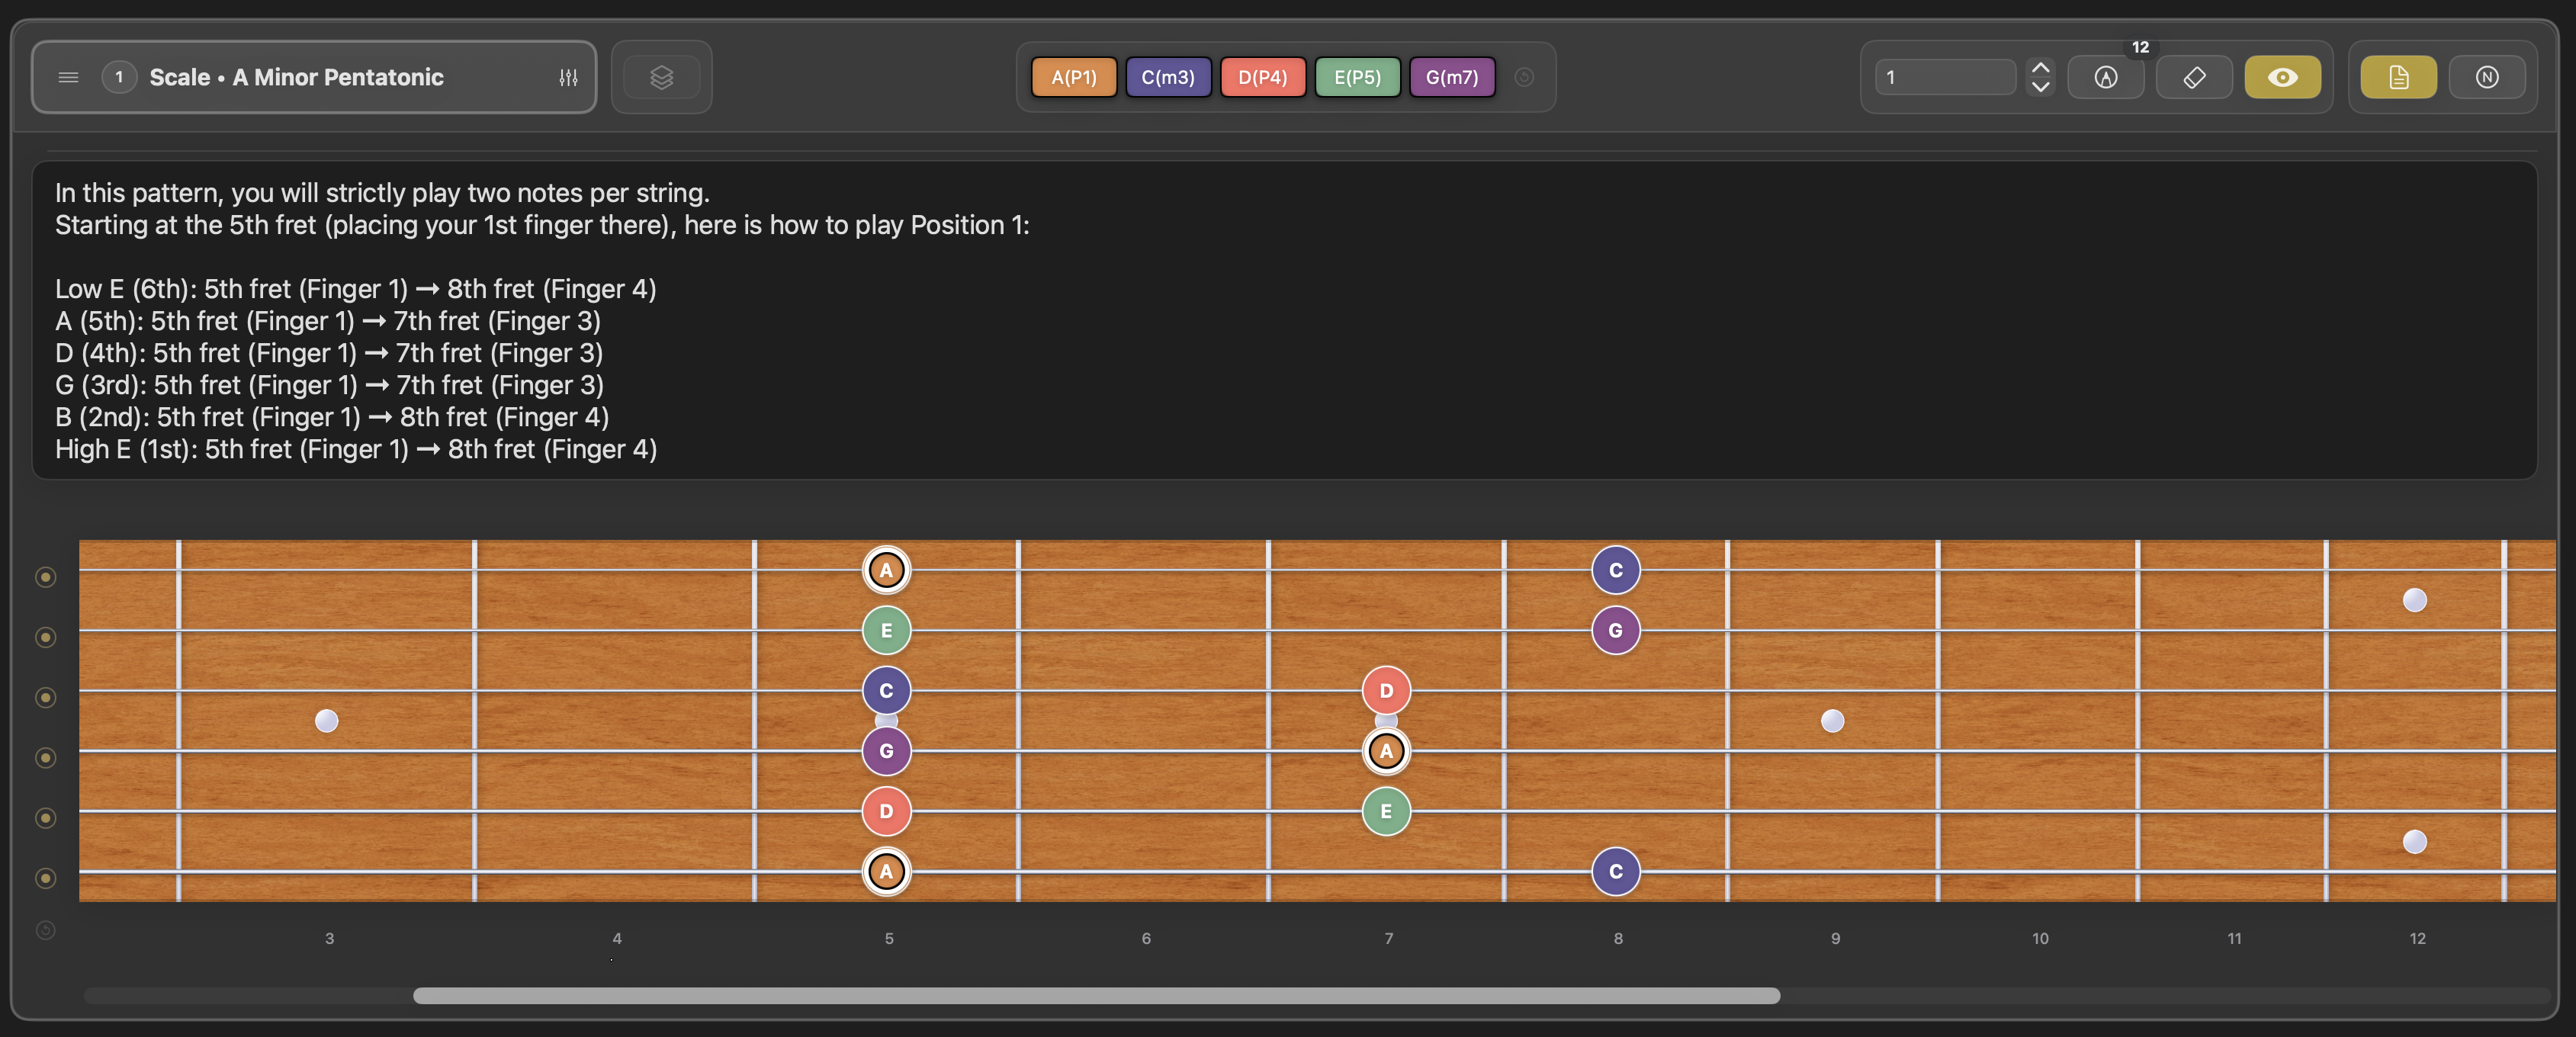The image size is (2576, 1037).
Task: Click fret number 10 label
Action: [x=2040, y=938]
